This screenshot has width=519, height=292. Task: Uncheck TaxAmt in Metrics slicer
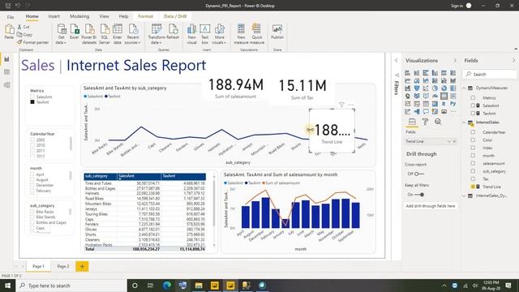32,102
